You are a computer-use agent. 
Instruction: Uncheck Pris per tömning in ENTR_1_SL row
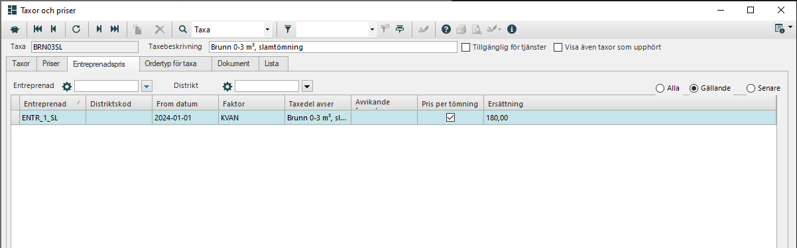451,118
